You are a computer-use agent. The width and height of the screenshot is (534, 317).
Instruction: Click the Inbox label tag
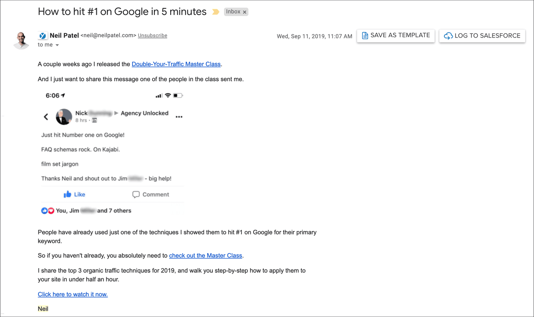tap(233, 12)
